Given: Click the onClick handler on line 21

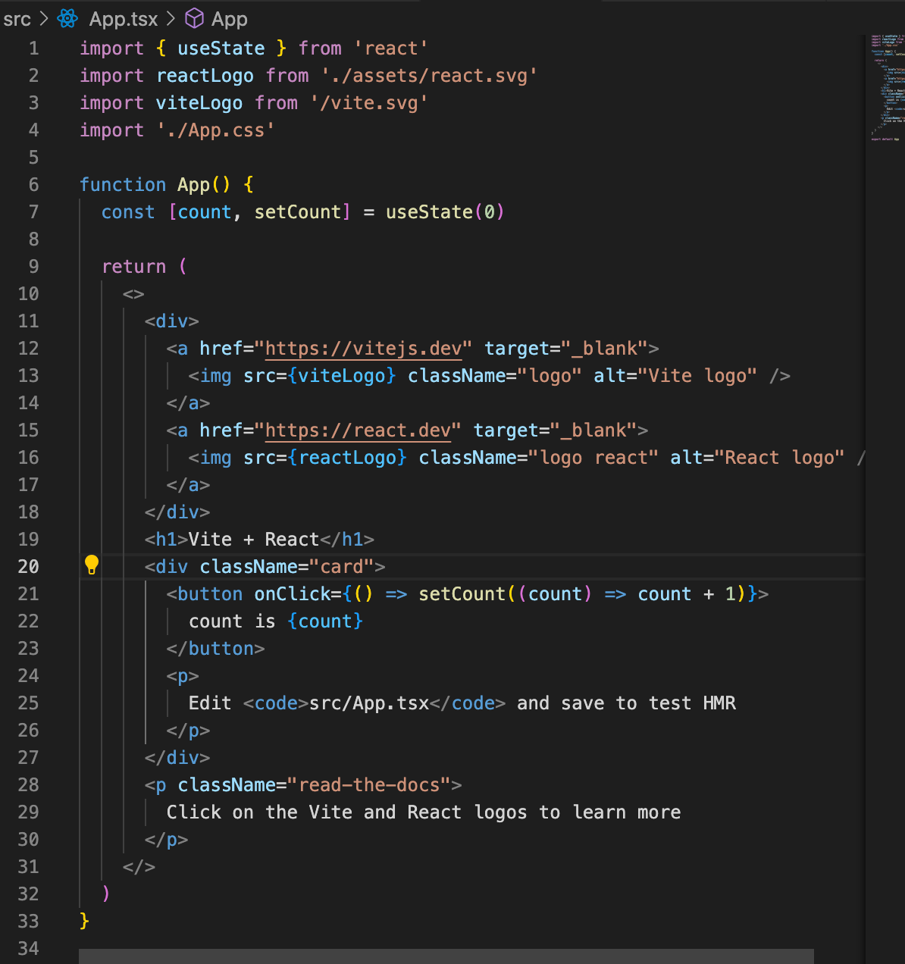Looking at the screenshot, I should (291, 593).
